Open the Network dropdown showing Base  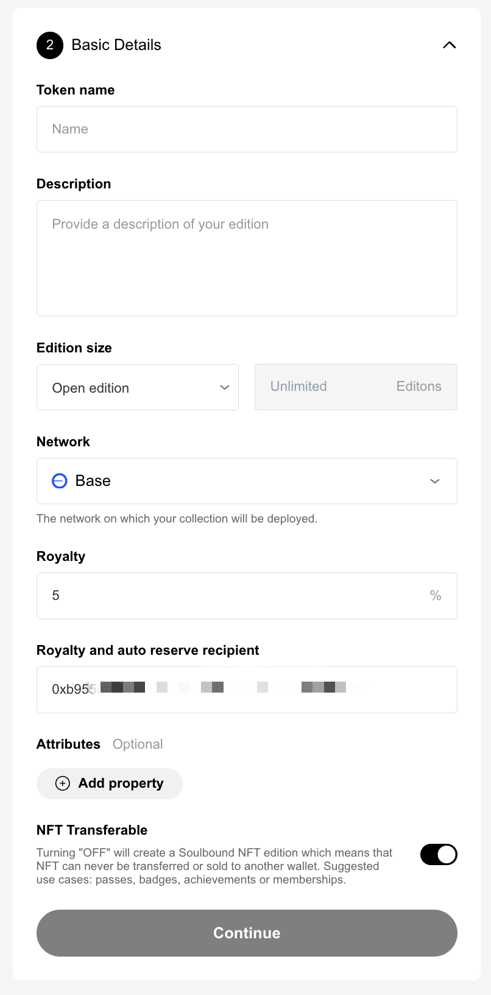[247, 481]
